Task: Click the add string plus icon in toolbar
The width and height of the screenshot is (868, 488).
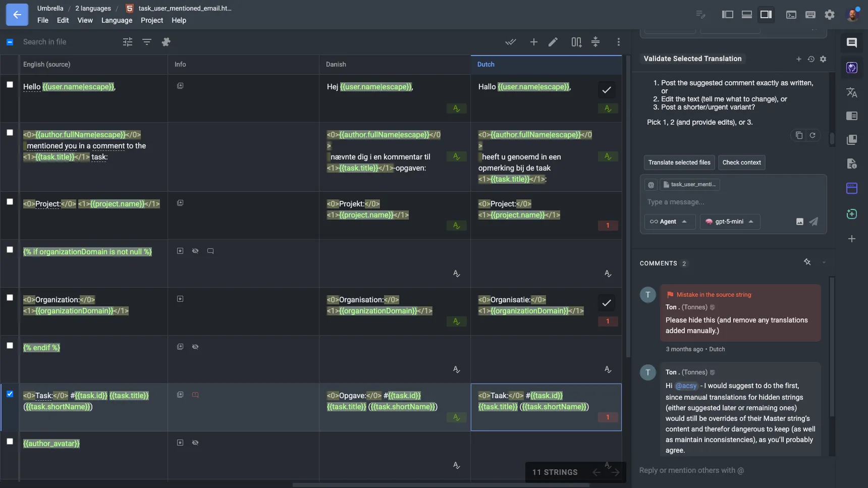Action: (533, 42)
